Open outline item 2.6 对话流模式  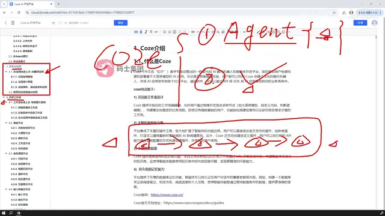pos(17,61)
